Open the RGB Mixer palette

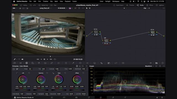point(39,63)
